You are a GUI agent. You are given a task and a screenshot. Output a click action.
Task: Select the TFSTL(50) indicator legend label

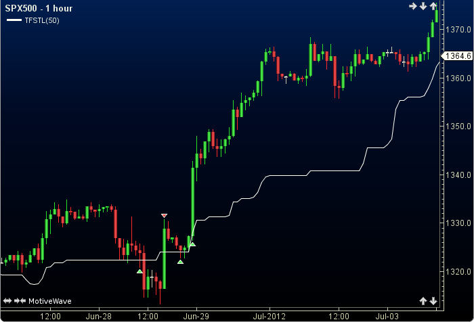coord(42,20)
